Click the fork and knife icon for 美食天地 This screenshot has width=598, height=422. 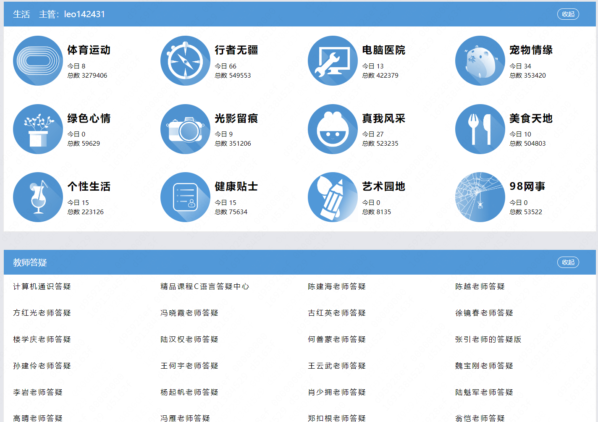point(480,129)
